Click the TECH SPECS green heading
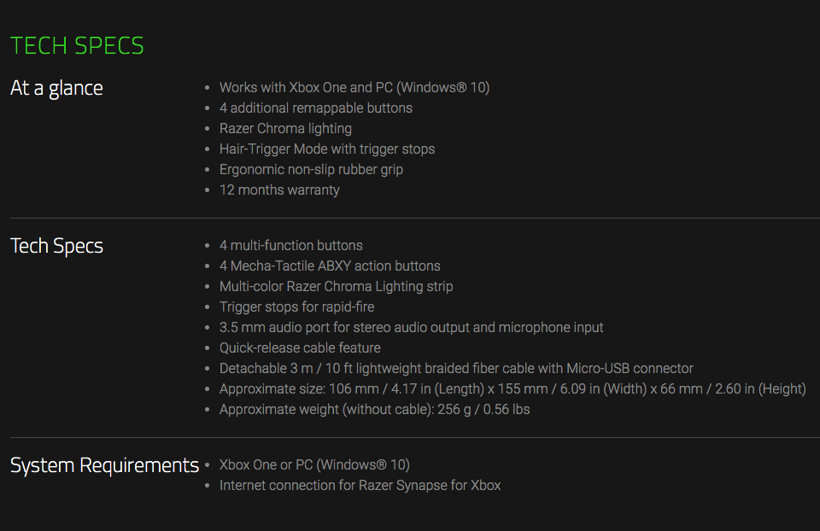The width and height of the screenshot is (820, 531). click(77, 45)
